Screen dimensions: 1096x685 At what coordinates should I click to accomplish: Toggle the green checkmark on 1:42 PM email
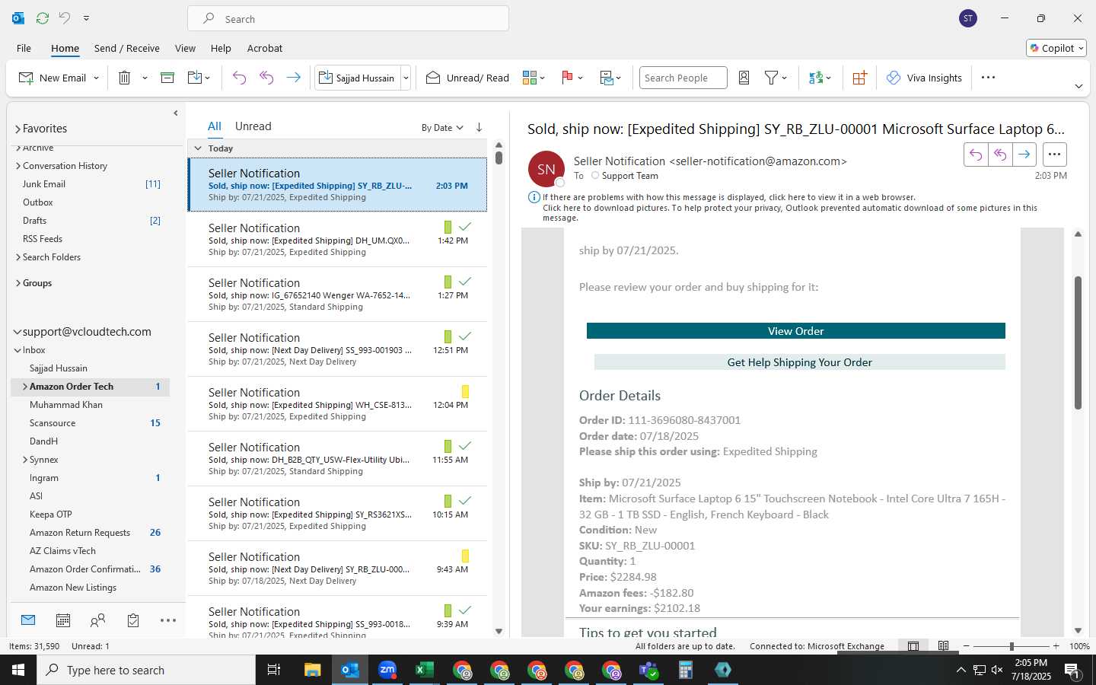465,227
